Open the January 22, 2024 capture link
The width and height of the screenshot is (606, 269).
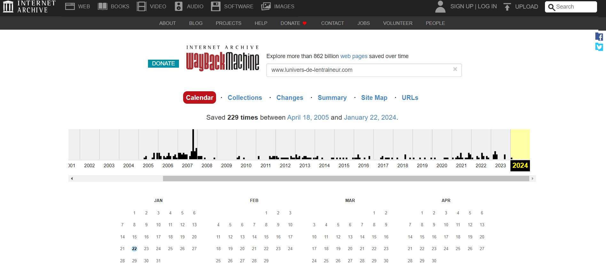(x=370, y=117)
